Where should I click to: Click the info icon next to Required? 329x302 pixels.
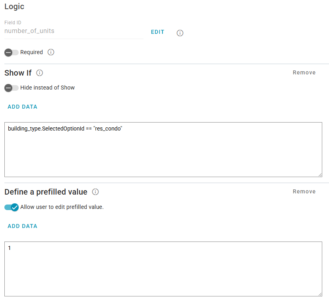coord(51,52)
